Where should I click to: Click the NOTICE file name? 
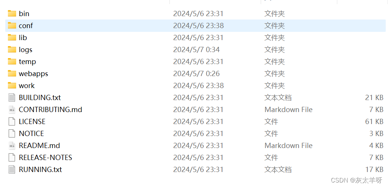click(x=32, y=134)
